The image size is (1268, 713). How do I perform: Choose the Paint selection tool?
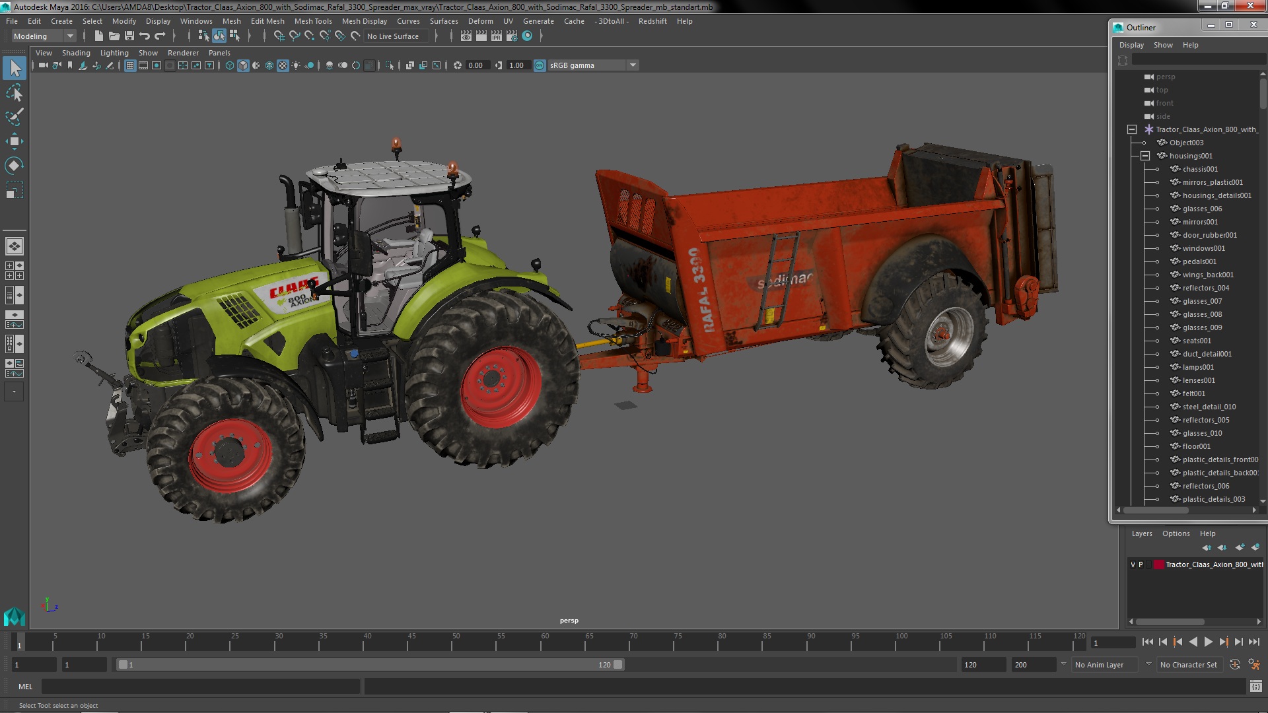click(x=15, y=117)
